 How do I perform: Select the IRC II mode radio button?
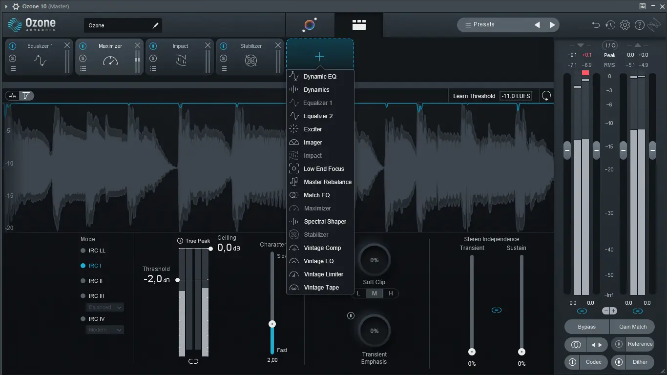click(83, 281)
